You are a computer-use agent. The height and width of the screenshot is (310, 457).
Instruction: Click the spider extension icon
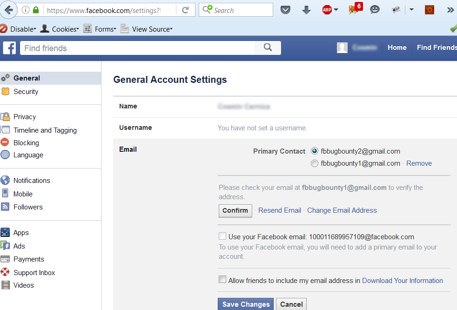tap(396, 10)
